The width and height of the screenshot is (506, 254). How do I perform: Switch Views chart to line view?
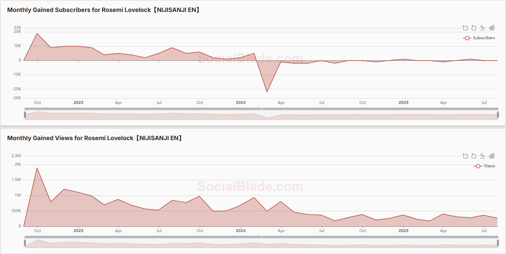pyautogui.click(x=483, y=156)
